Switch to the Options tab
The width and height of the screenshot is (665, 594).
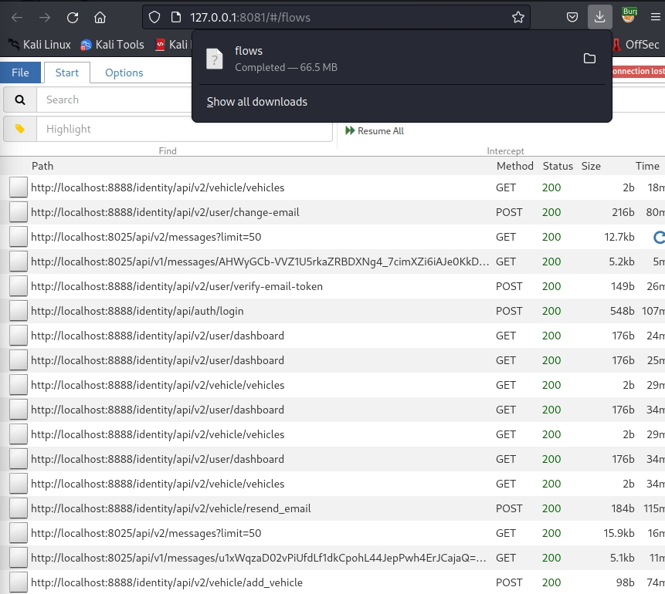(124, 73)
